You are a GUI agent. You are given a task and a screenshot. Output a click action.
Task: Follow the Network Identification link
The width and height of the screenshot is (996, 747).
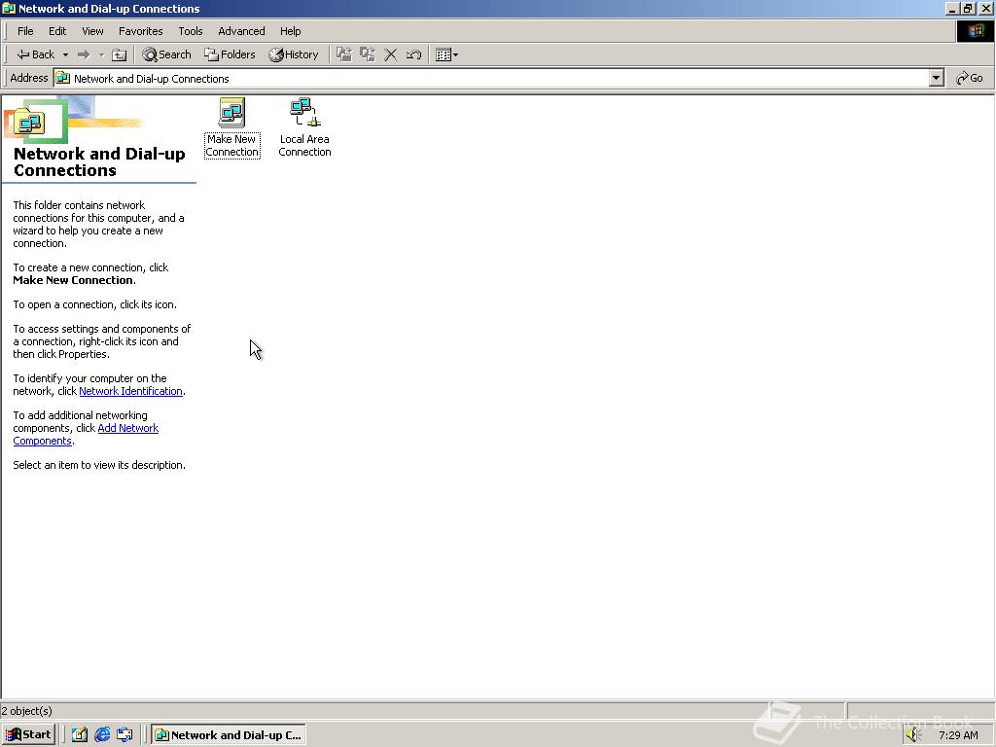[x=130, y=391]
